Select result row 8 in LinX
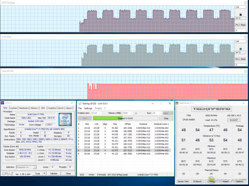This screenshot has height=186, width=249. pyautogui.click(x=124, y=150)
